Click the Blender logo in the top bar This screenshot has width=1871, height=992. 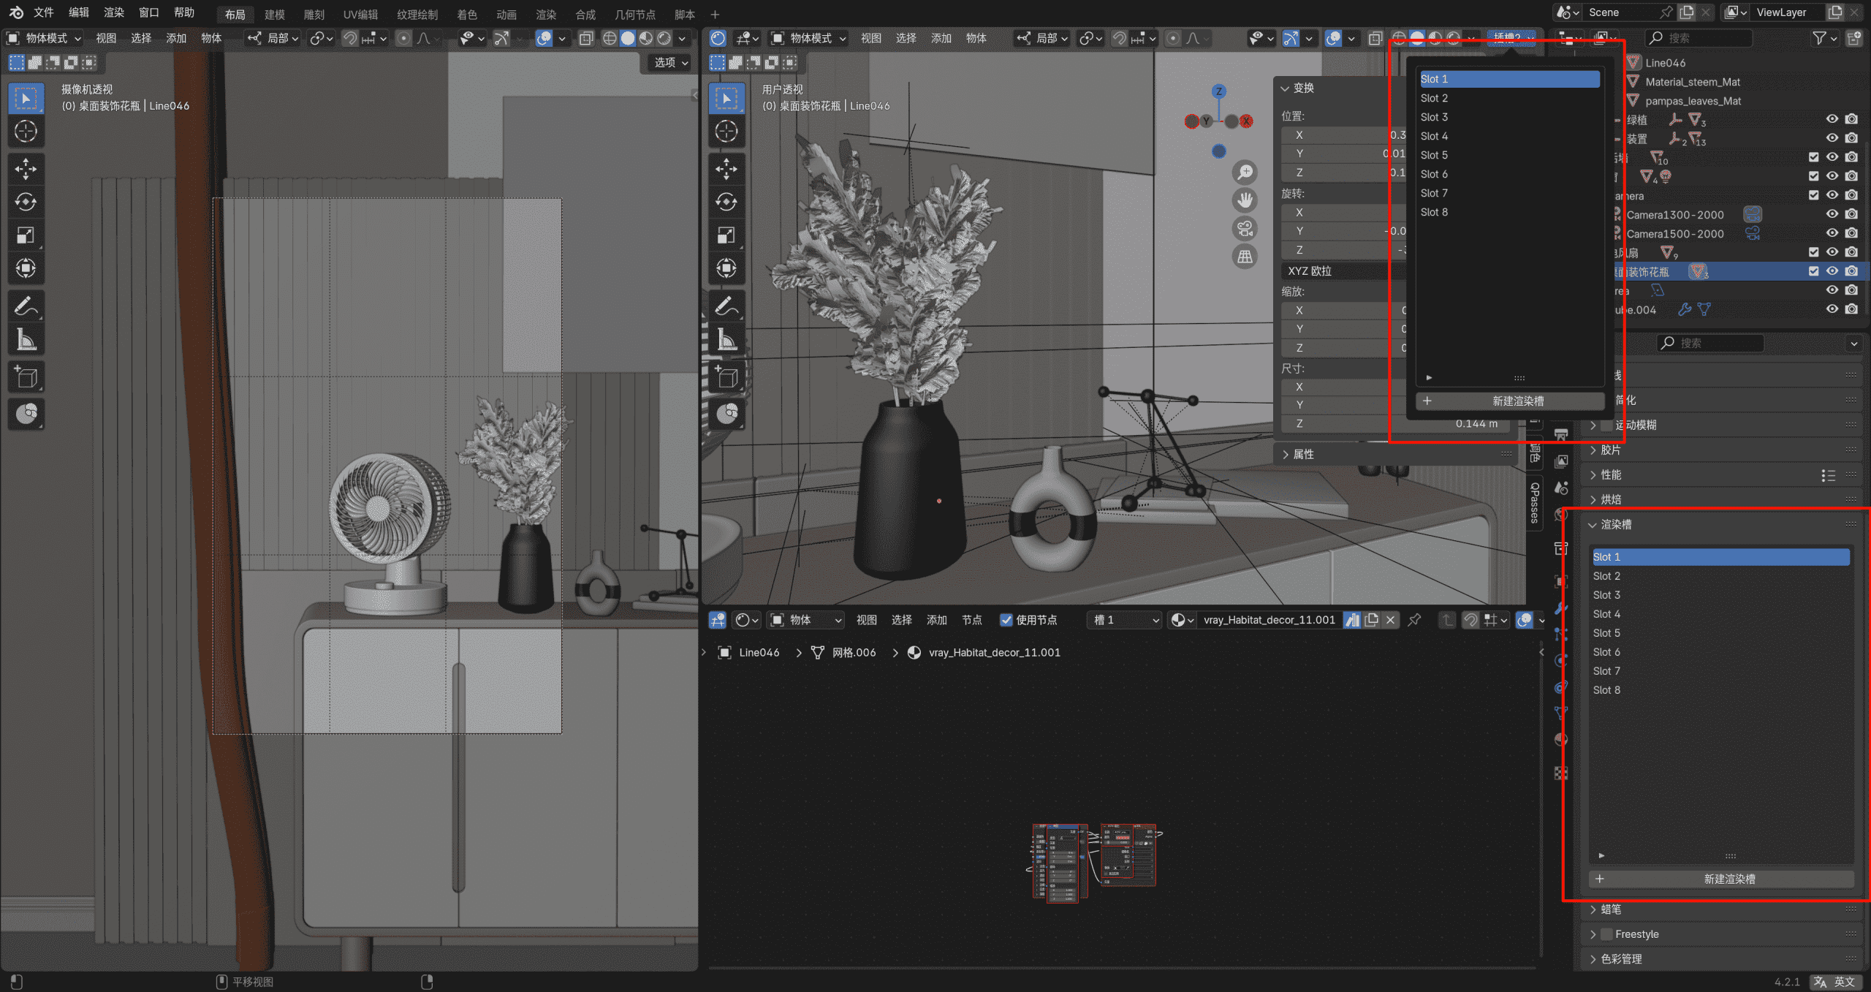16,12
